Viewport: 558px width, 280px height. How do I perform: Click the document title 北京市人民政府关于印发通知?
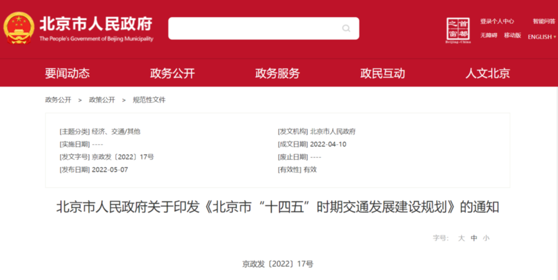pos(279,207)
